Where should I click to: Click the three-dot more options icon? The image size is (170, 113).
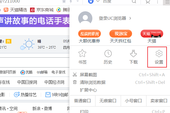[158, 1]
